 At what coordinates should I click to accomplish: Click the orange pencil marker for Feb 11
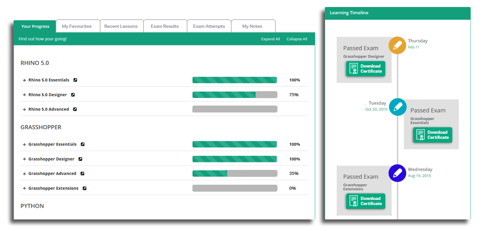397,45
